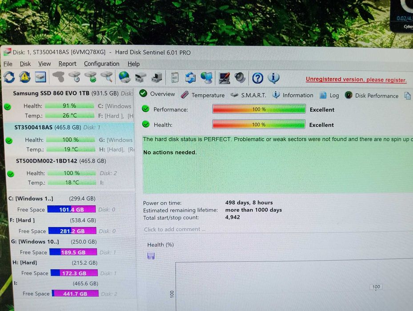The width and height of the screenshot is (413, 311).
Task: Switch to the Information tab
Action: (293, 95)
